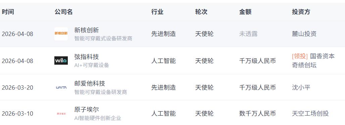Select the 原子埃尔 red logo thumbnail
Image resolution: width=345 pixels, height=125 pixels.
pos(61,114)
